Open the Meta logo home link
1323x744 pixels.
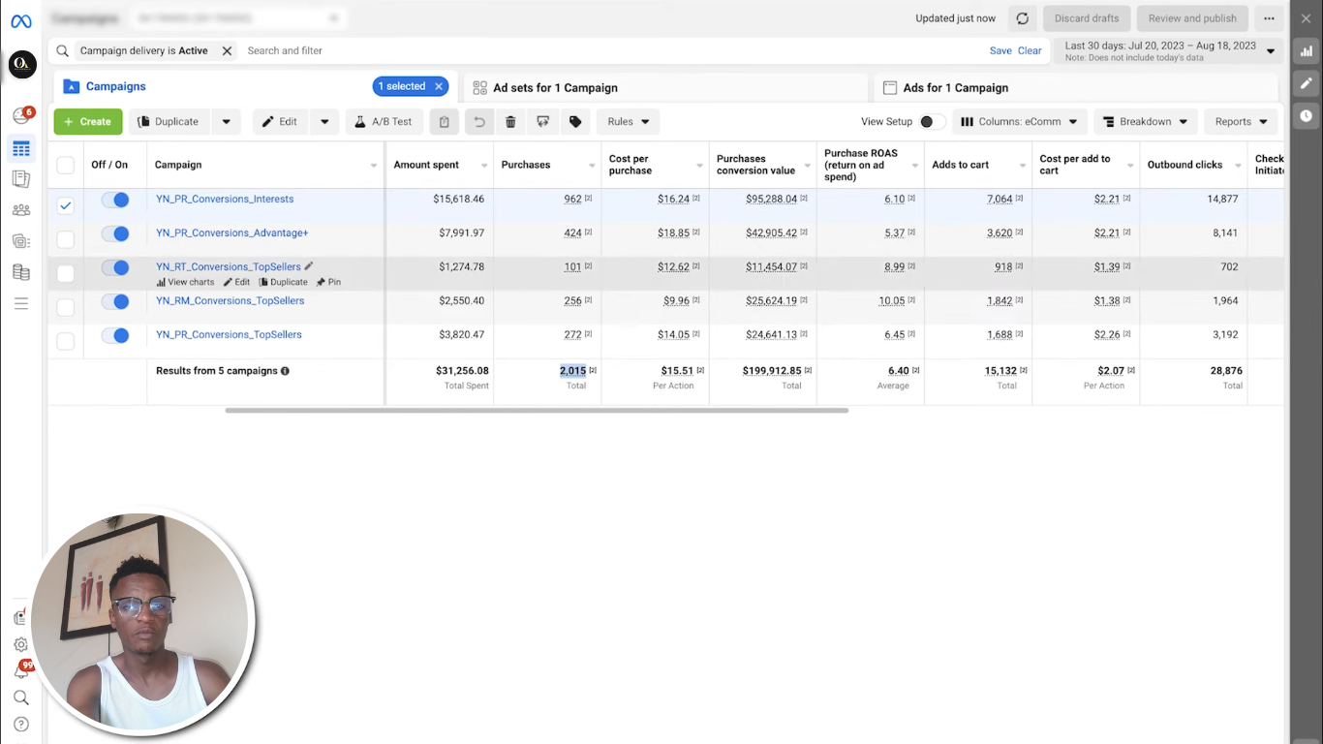21,21
